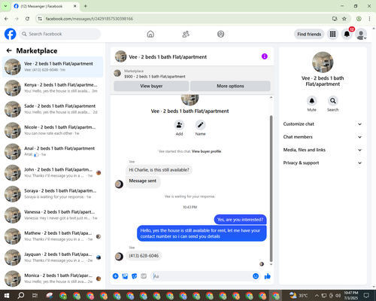Expand the Chat members section

[x=323, y=137]
